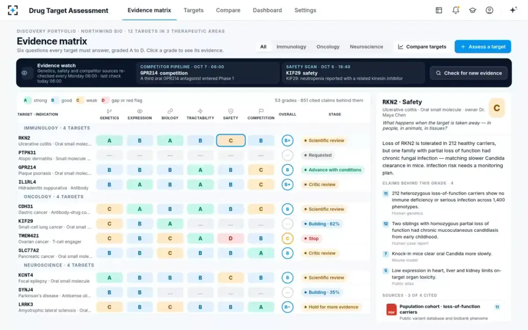Select TMEM421 Safety grade D cell

pyautogui.click(x=231, y=238)
